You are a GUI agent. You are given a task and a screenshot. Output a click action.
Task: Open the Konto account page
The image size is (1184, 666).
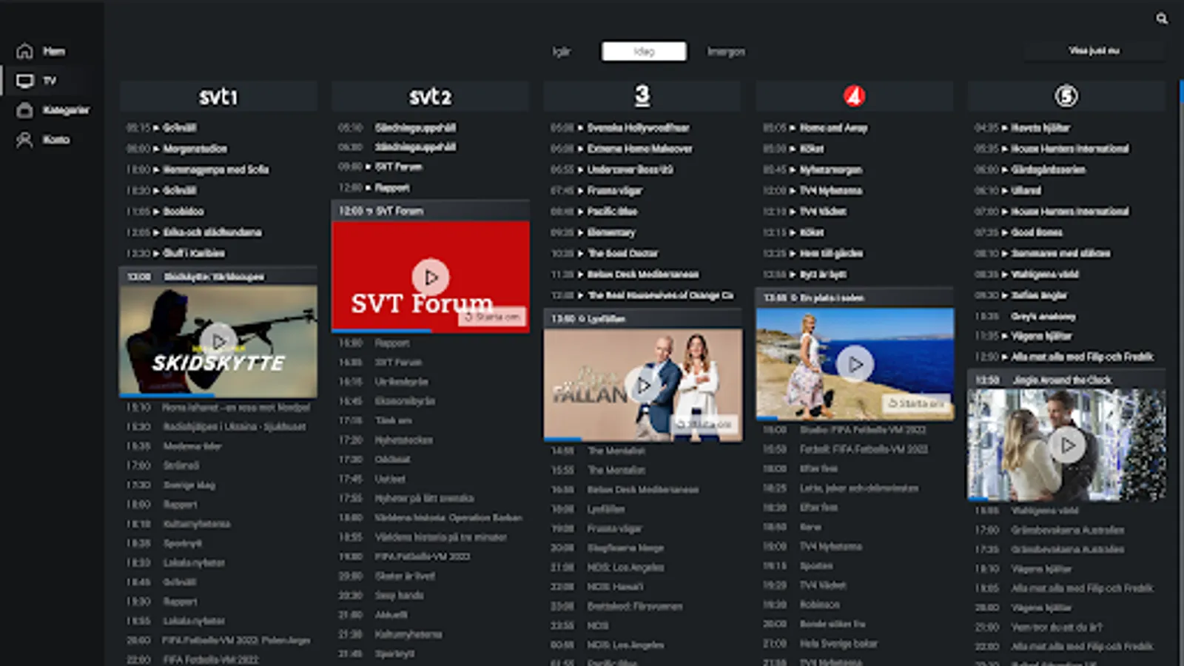click(x=43, y=140)
